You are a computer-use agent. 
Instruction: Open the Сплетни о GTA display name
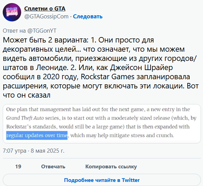(45, 9)
